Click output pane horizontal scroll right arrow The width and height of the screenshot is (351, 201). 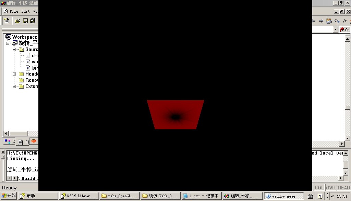pyautogui.click(x=340, y=178)
